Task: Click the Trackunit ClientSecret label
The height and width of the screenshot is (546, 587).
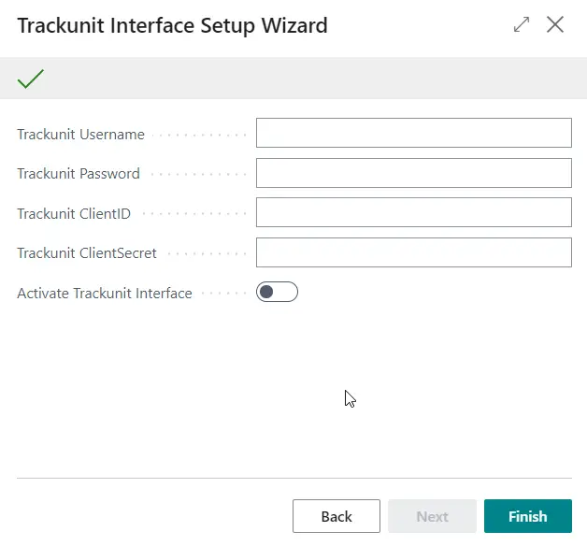Action: (x=87, y=253)
